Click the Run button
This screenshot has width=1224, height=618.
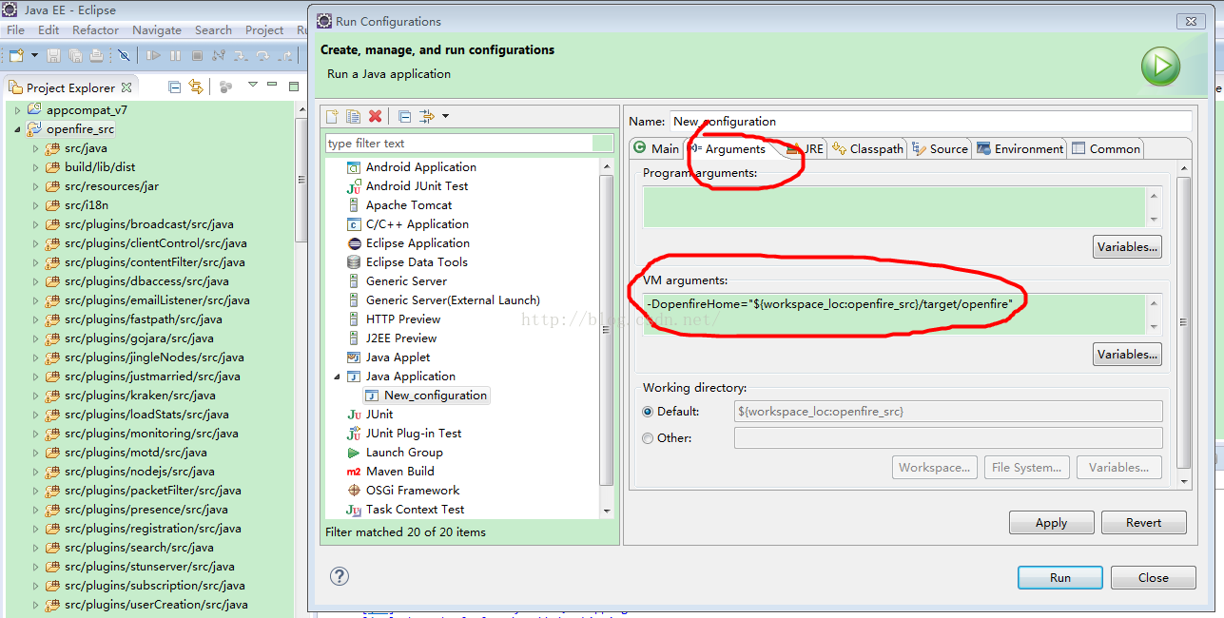coord(1060,577)
